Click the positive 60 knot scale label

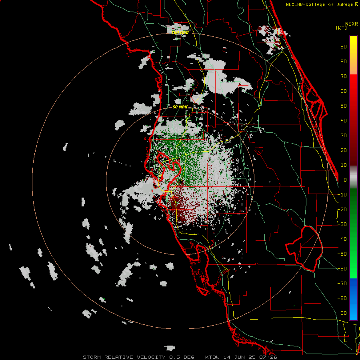pos(344,91)
